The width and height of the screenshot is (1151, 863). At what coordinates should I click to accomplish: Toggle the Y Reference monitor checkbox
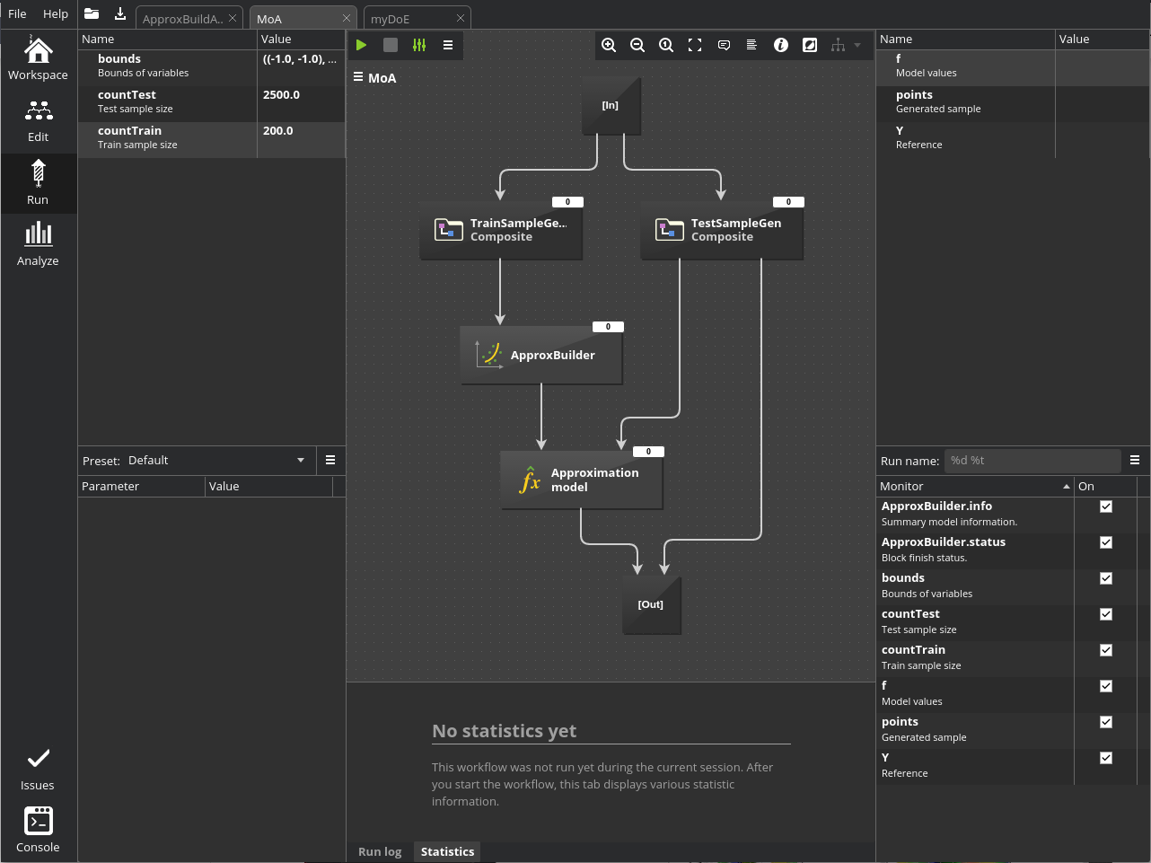(1106, 758)
